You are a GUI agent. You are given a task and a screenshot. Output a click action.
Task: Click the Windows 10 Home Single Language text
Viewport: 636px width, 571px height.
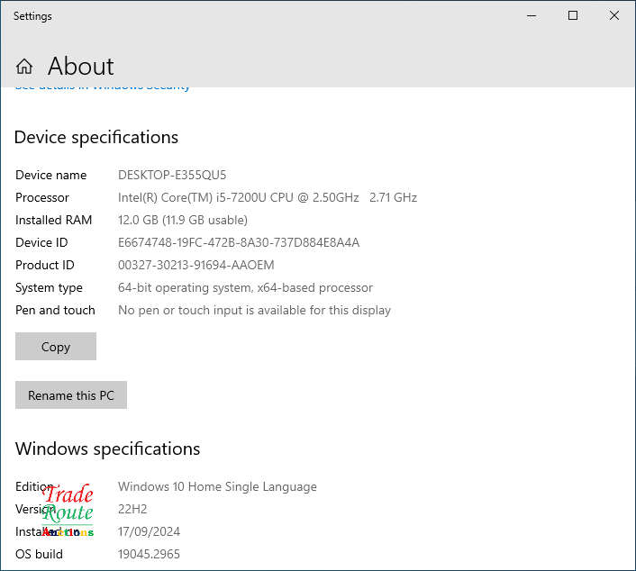tap(217, 486)
